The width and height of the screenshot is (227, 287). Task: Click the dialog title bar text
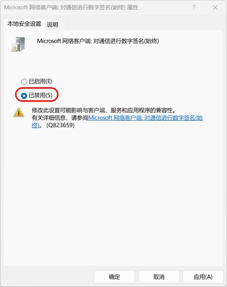[71, 7]
